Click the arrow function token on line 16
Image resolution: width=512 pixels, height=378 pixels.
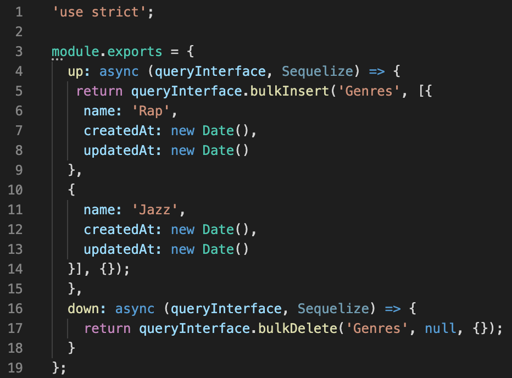coord(393,308)
